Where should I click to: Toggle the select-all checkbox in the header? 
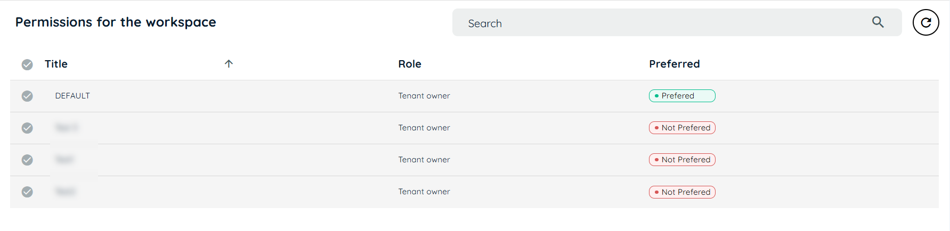27,64
